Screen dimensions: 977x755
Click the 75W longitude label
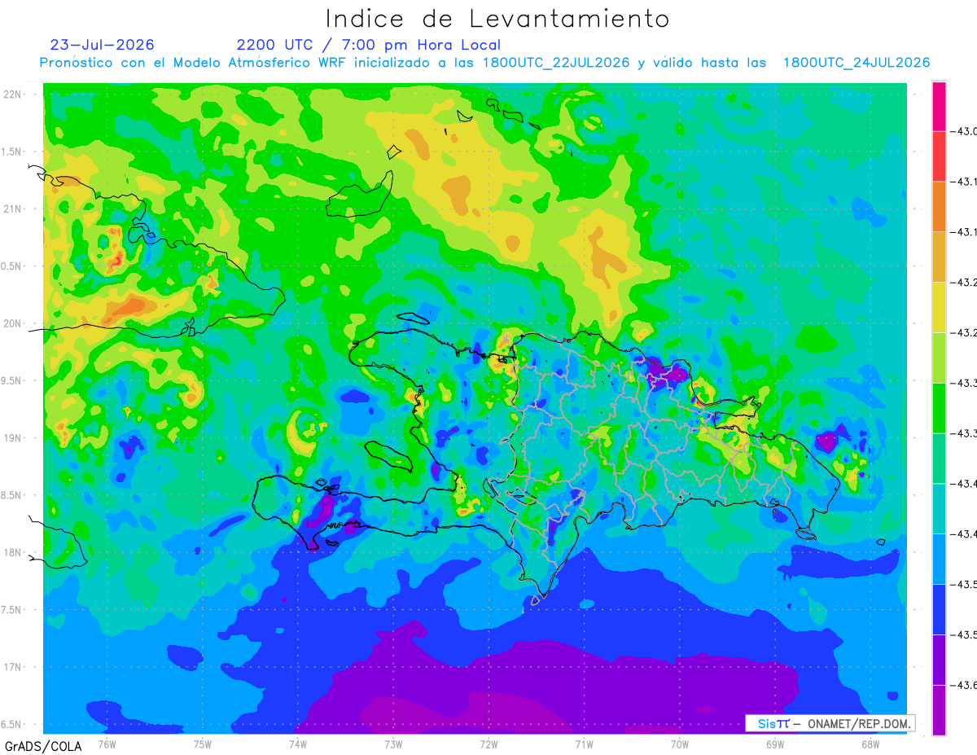point(203,744)
